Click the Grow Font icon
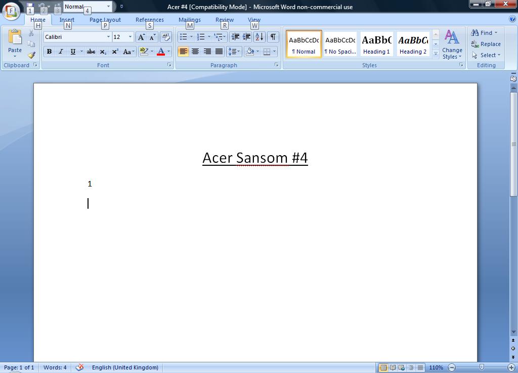518x373 pixels. tap(141, 37)
